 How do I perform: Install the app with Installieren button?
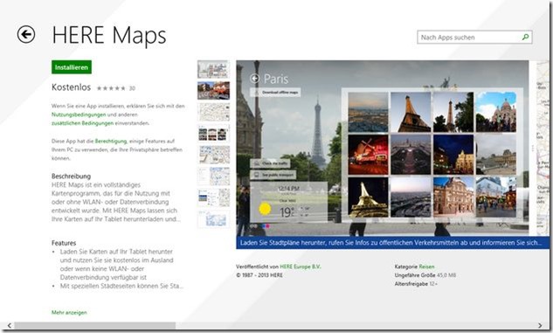(x=72, y=67)
